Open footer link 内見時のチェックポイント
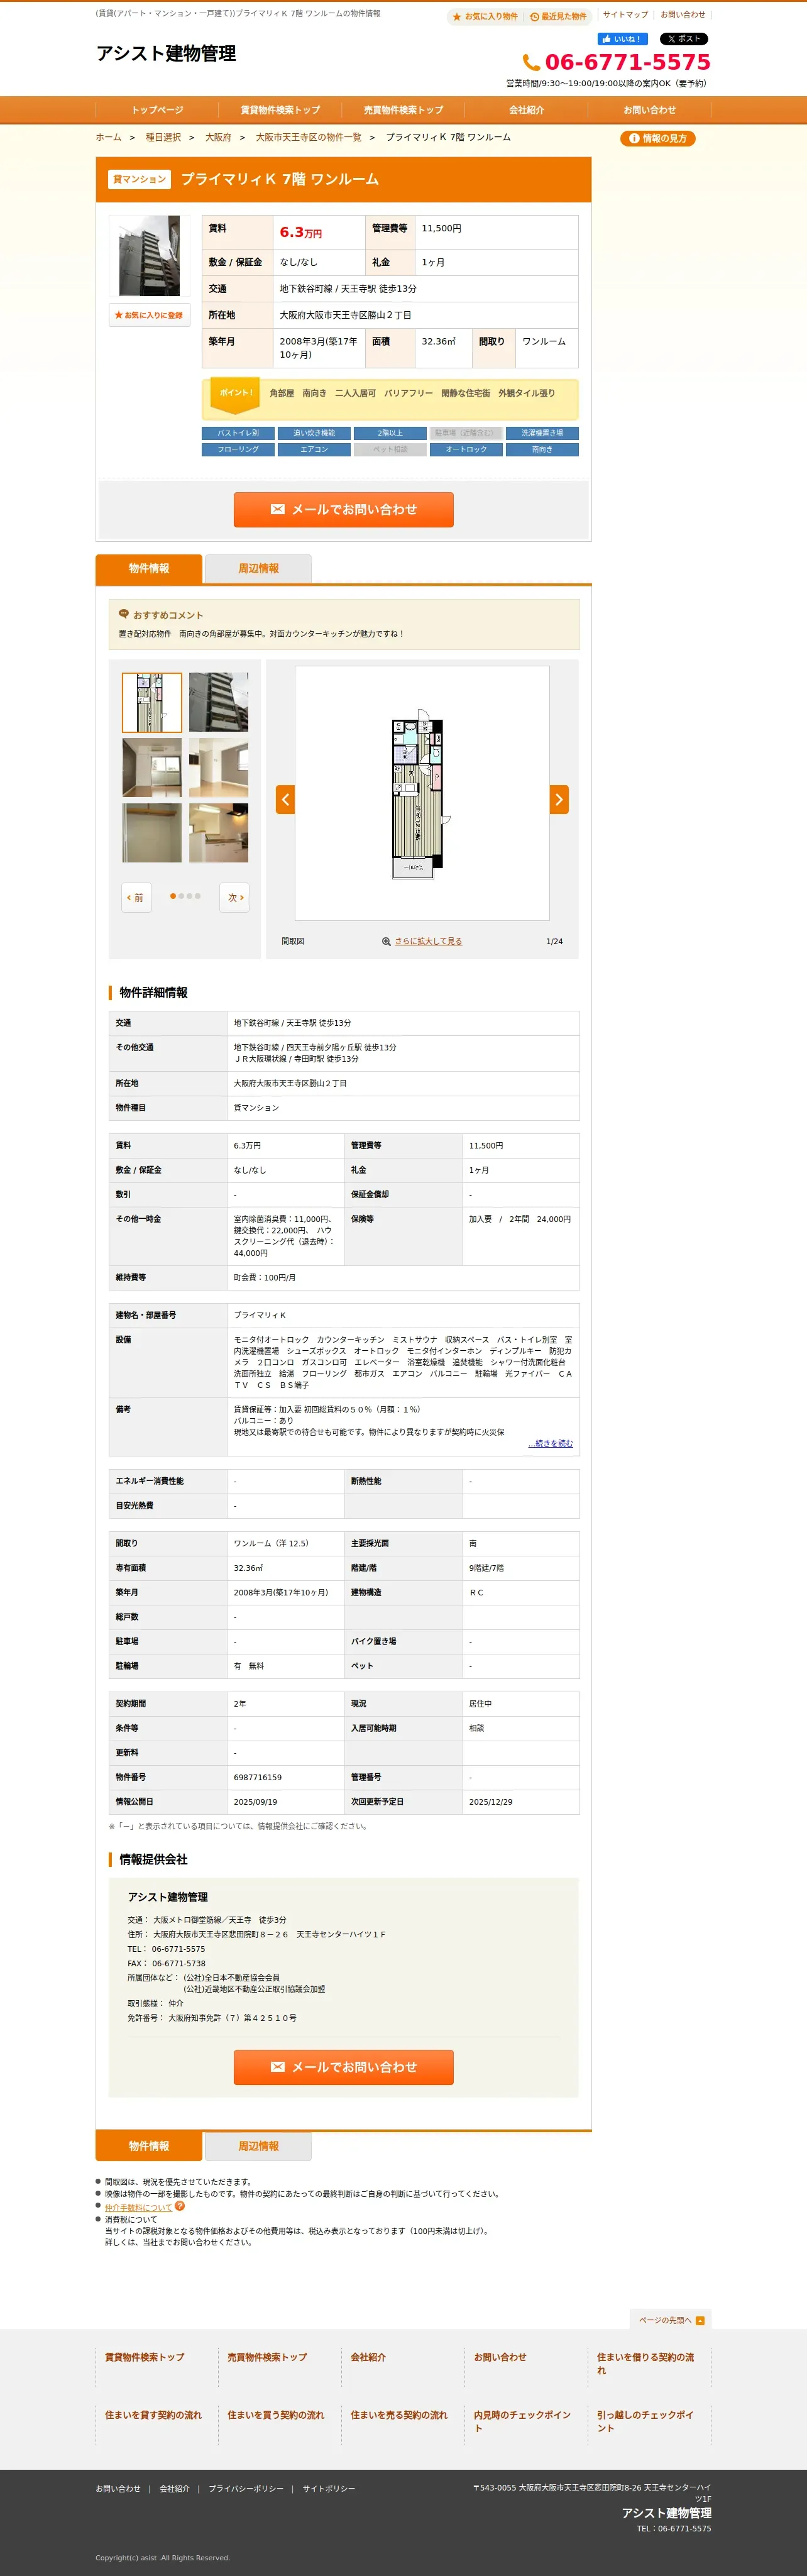Image resolution: width=807 pixels, height=2576 pixels. pyautogui.click(x=522, y=2420)
